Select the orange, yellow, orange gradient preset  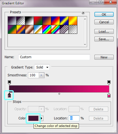point(73,21)
